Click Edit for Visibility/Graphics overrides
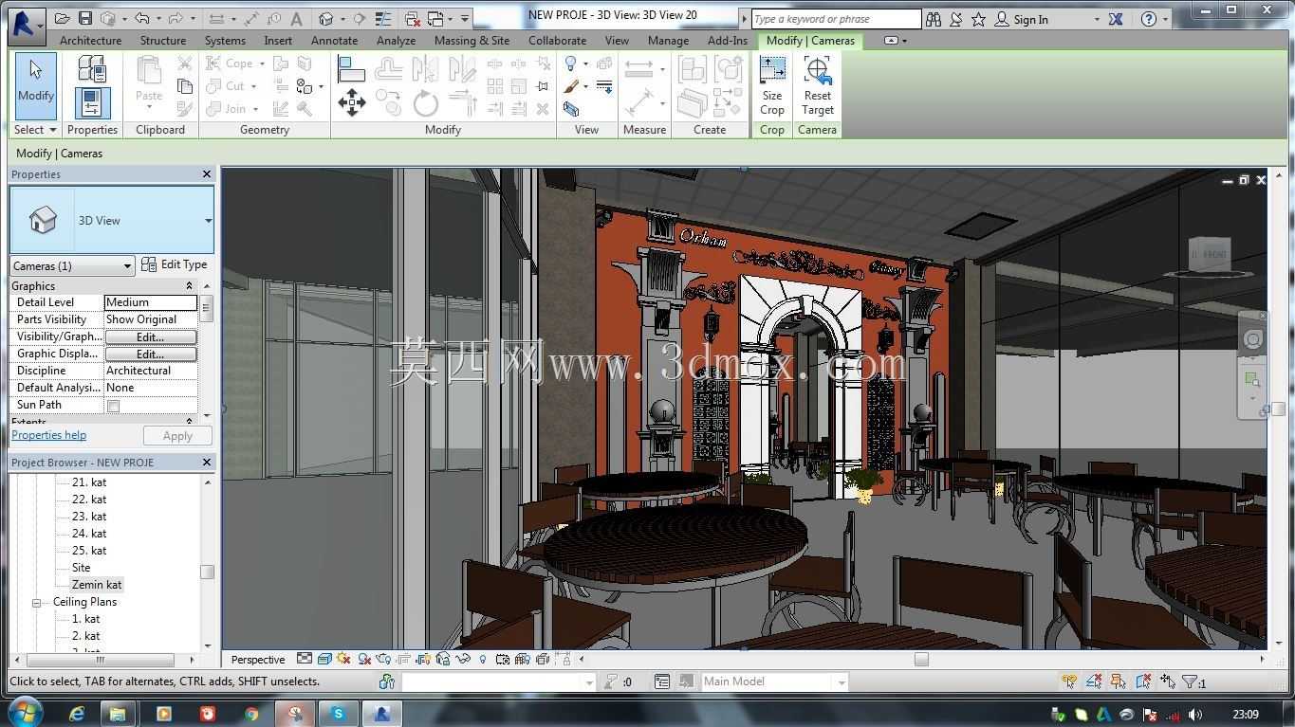Viewport: 1295px width, 727px height. tap(151, 336)
